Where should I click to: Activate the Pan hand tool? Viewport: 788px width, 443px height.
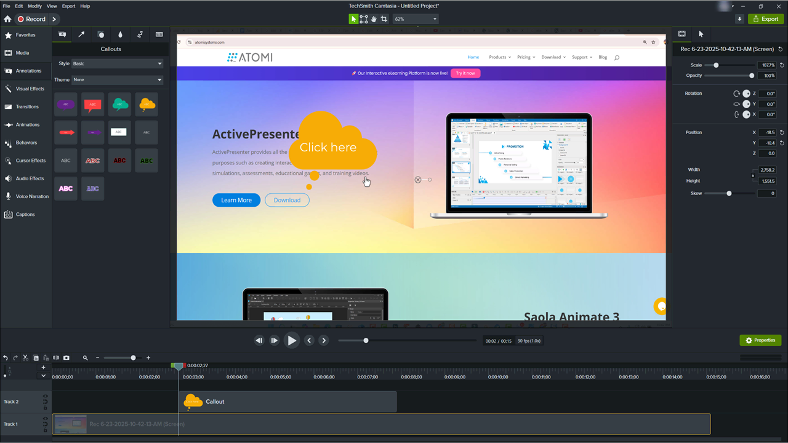pos(374,19)
